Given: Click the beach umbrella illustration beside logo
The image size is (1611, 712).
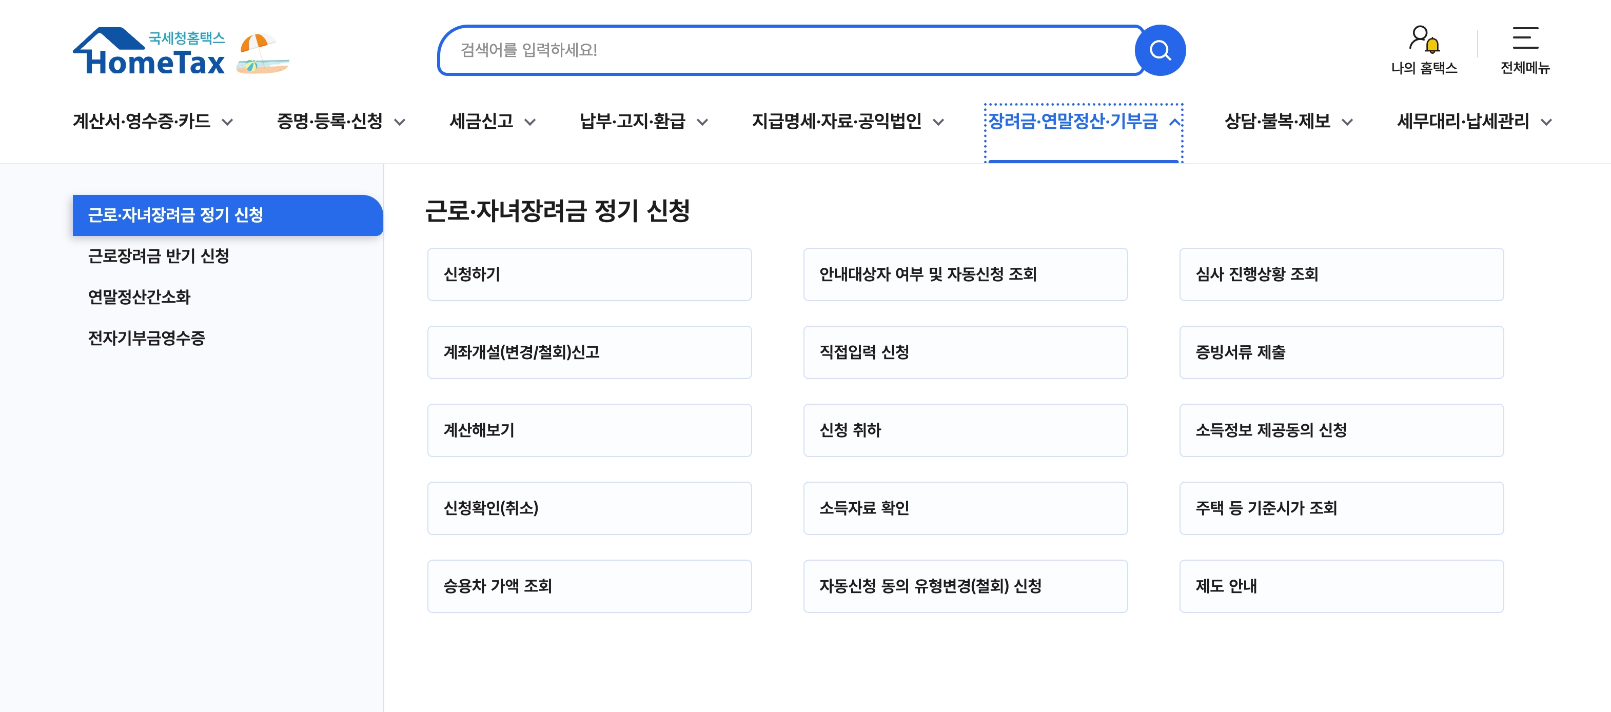Looking at the screenshot, I should click(263, 53).
